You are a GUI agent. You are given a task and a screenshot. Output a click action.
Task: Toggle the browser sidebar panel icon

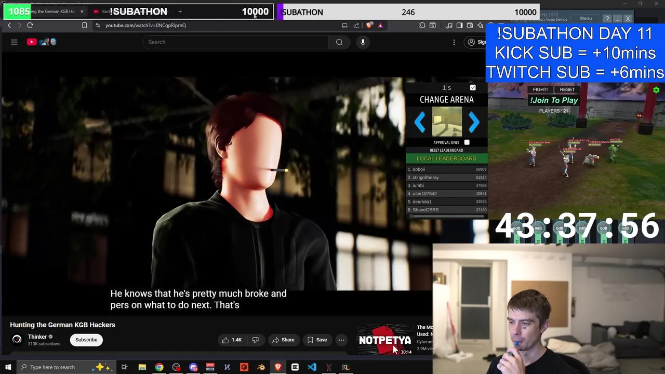[459, 25]
